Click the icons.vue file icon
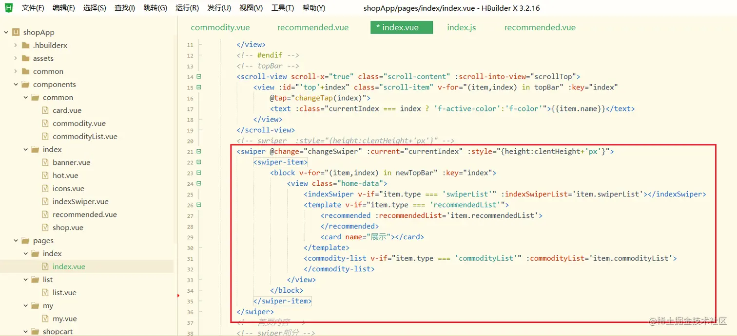This screenshot has width=737, height=336. (x=45, y=188)
